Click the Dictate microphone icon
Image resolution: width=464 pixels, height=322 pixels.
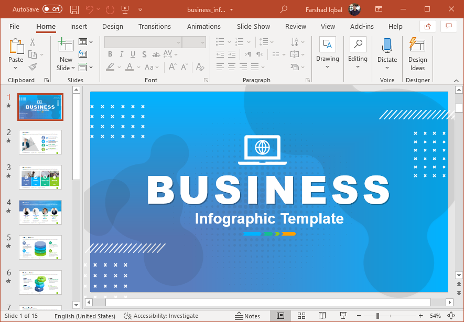387,46
